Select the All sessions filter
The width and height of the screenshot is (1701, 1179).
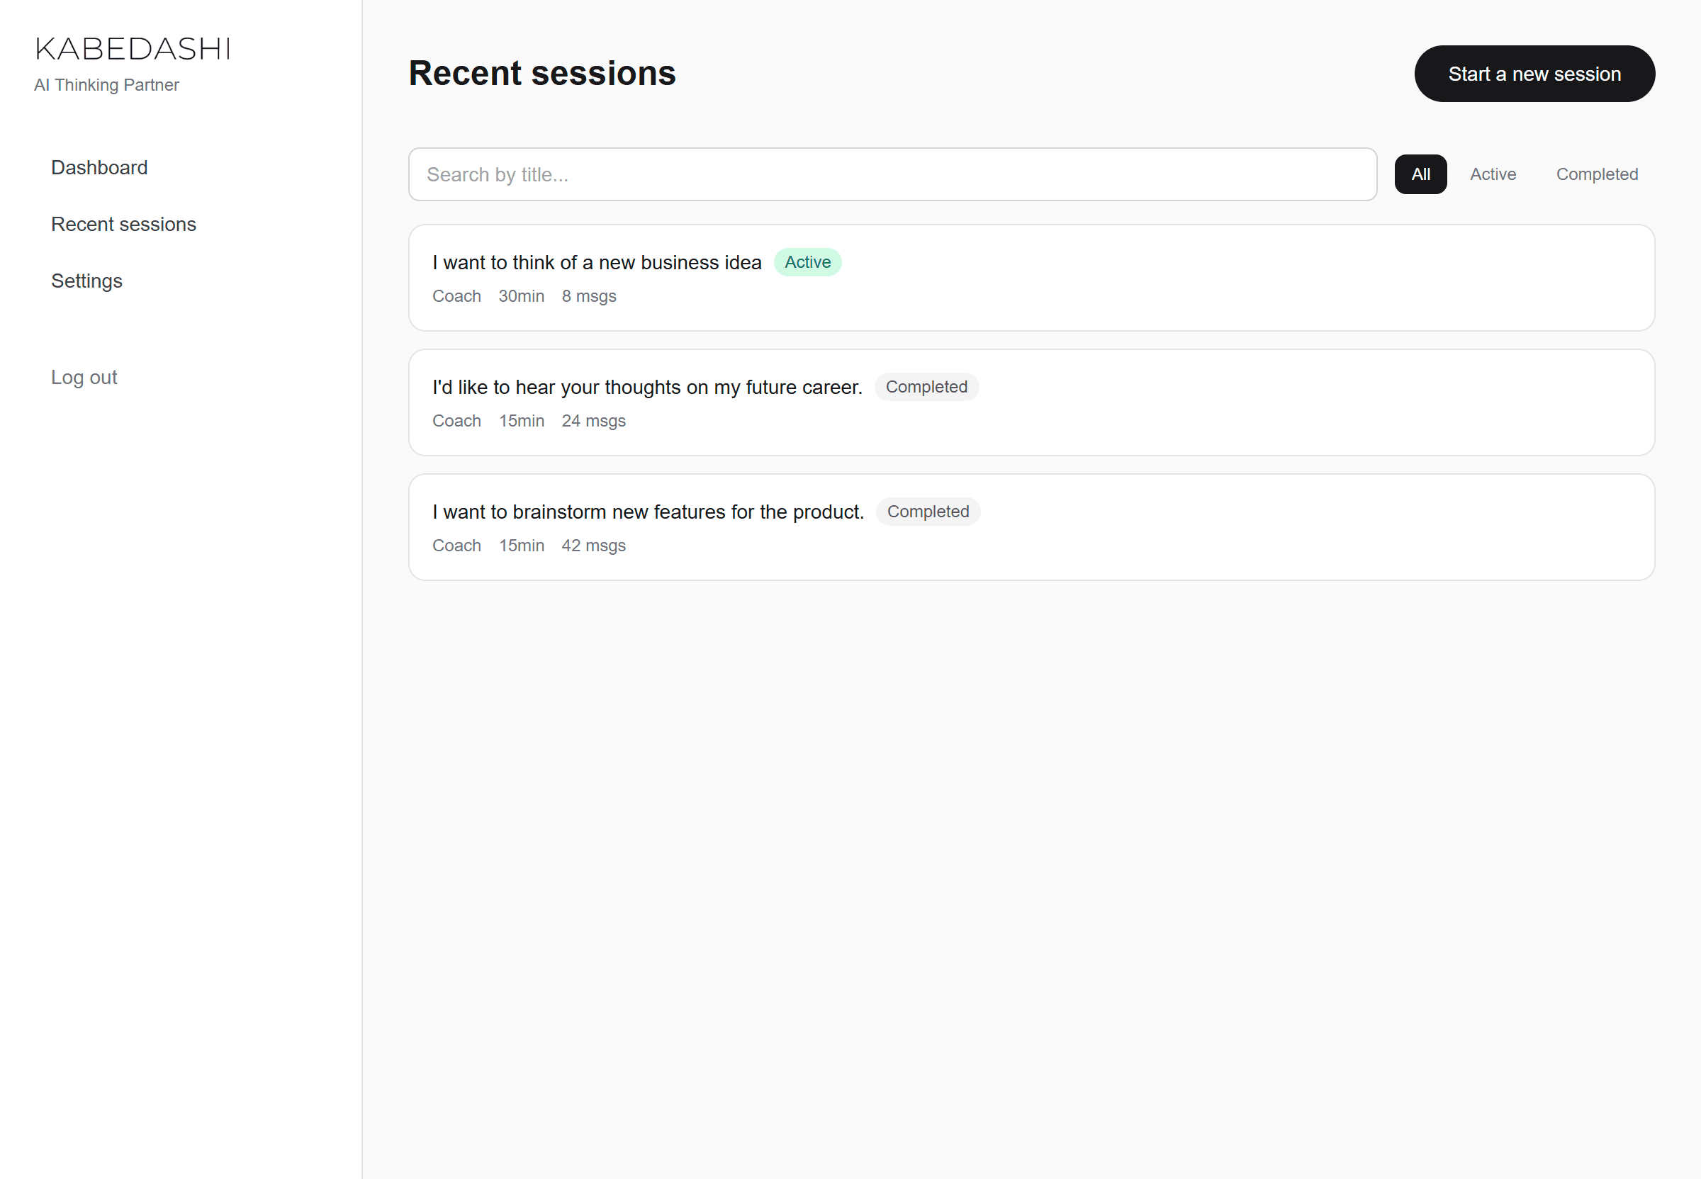coord(1420,174)
